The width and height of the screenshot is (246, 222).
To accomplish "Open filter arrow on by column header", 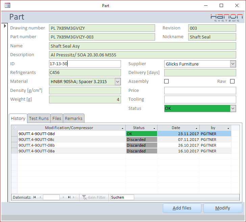I will (228, 128).
